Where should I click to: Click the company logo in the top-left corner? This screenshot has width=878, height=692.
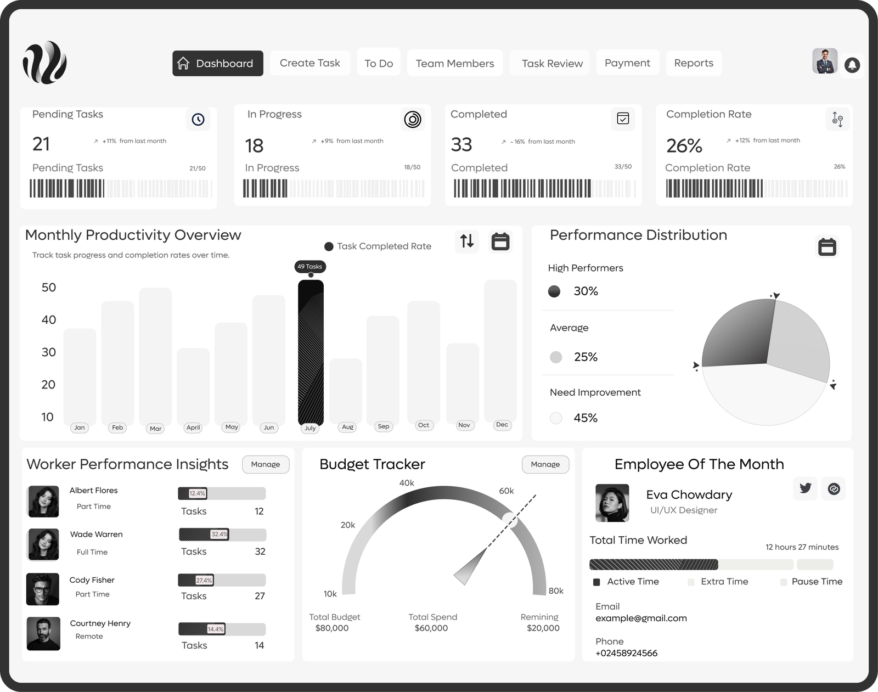(44, 63)
